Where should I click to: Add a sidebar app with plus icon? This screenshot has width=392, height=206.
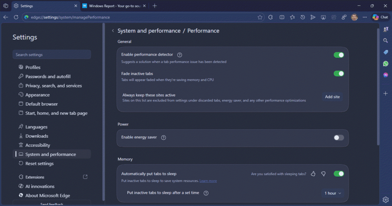click(x=385, y=93)
